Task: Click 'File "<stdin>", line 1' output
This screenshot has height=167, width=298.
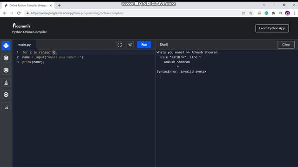Action: point(180,57)
